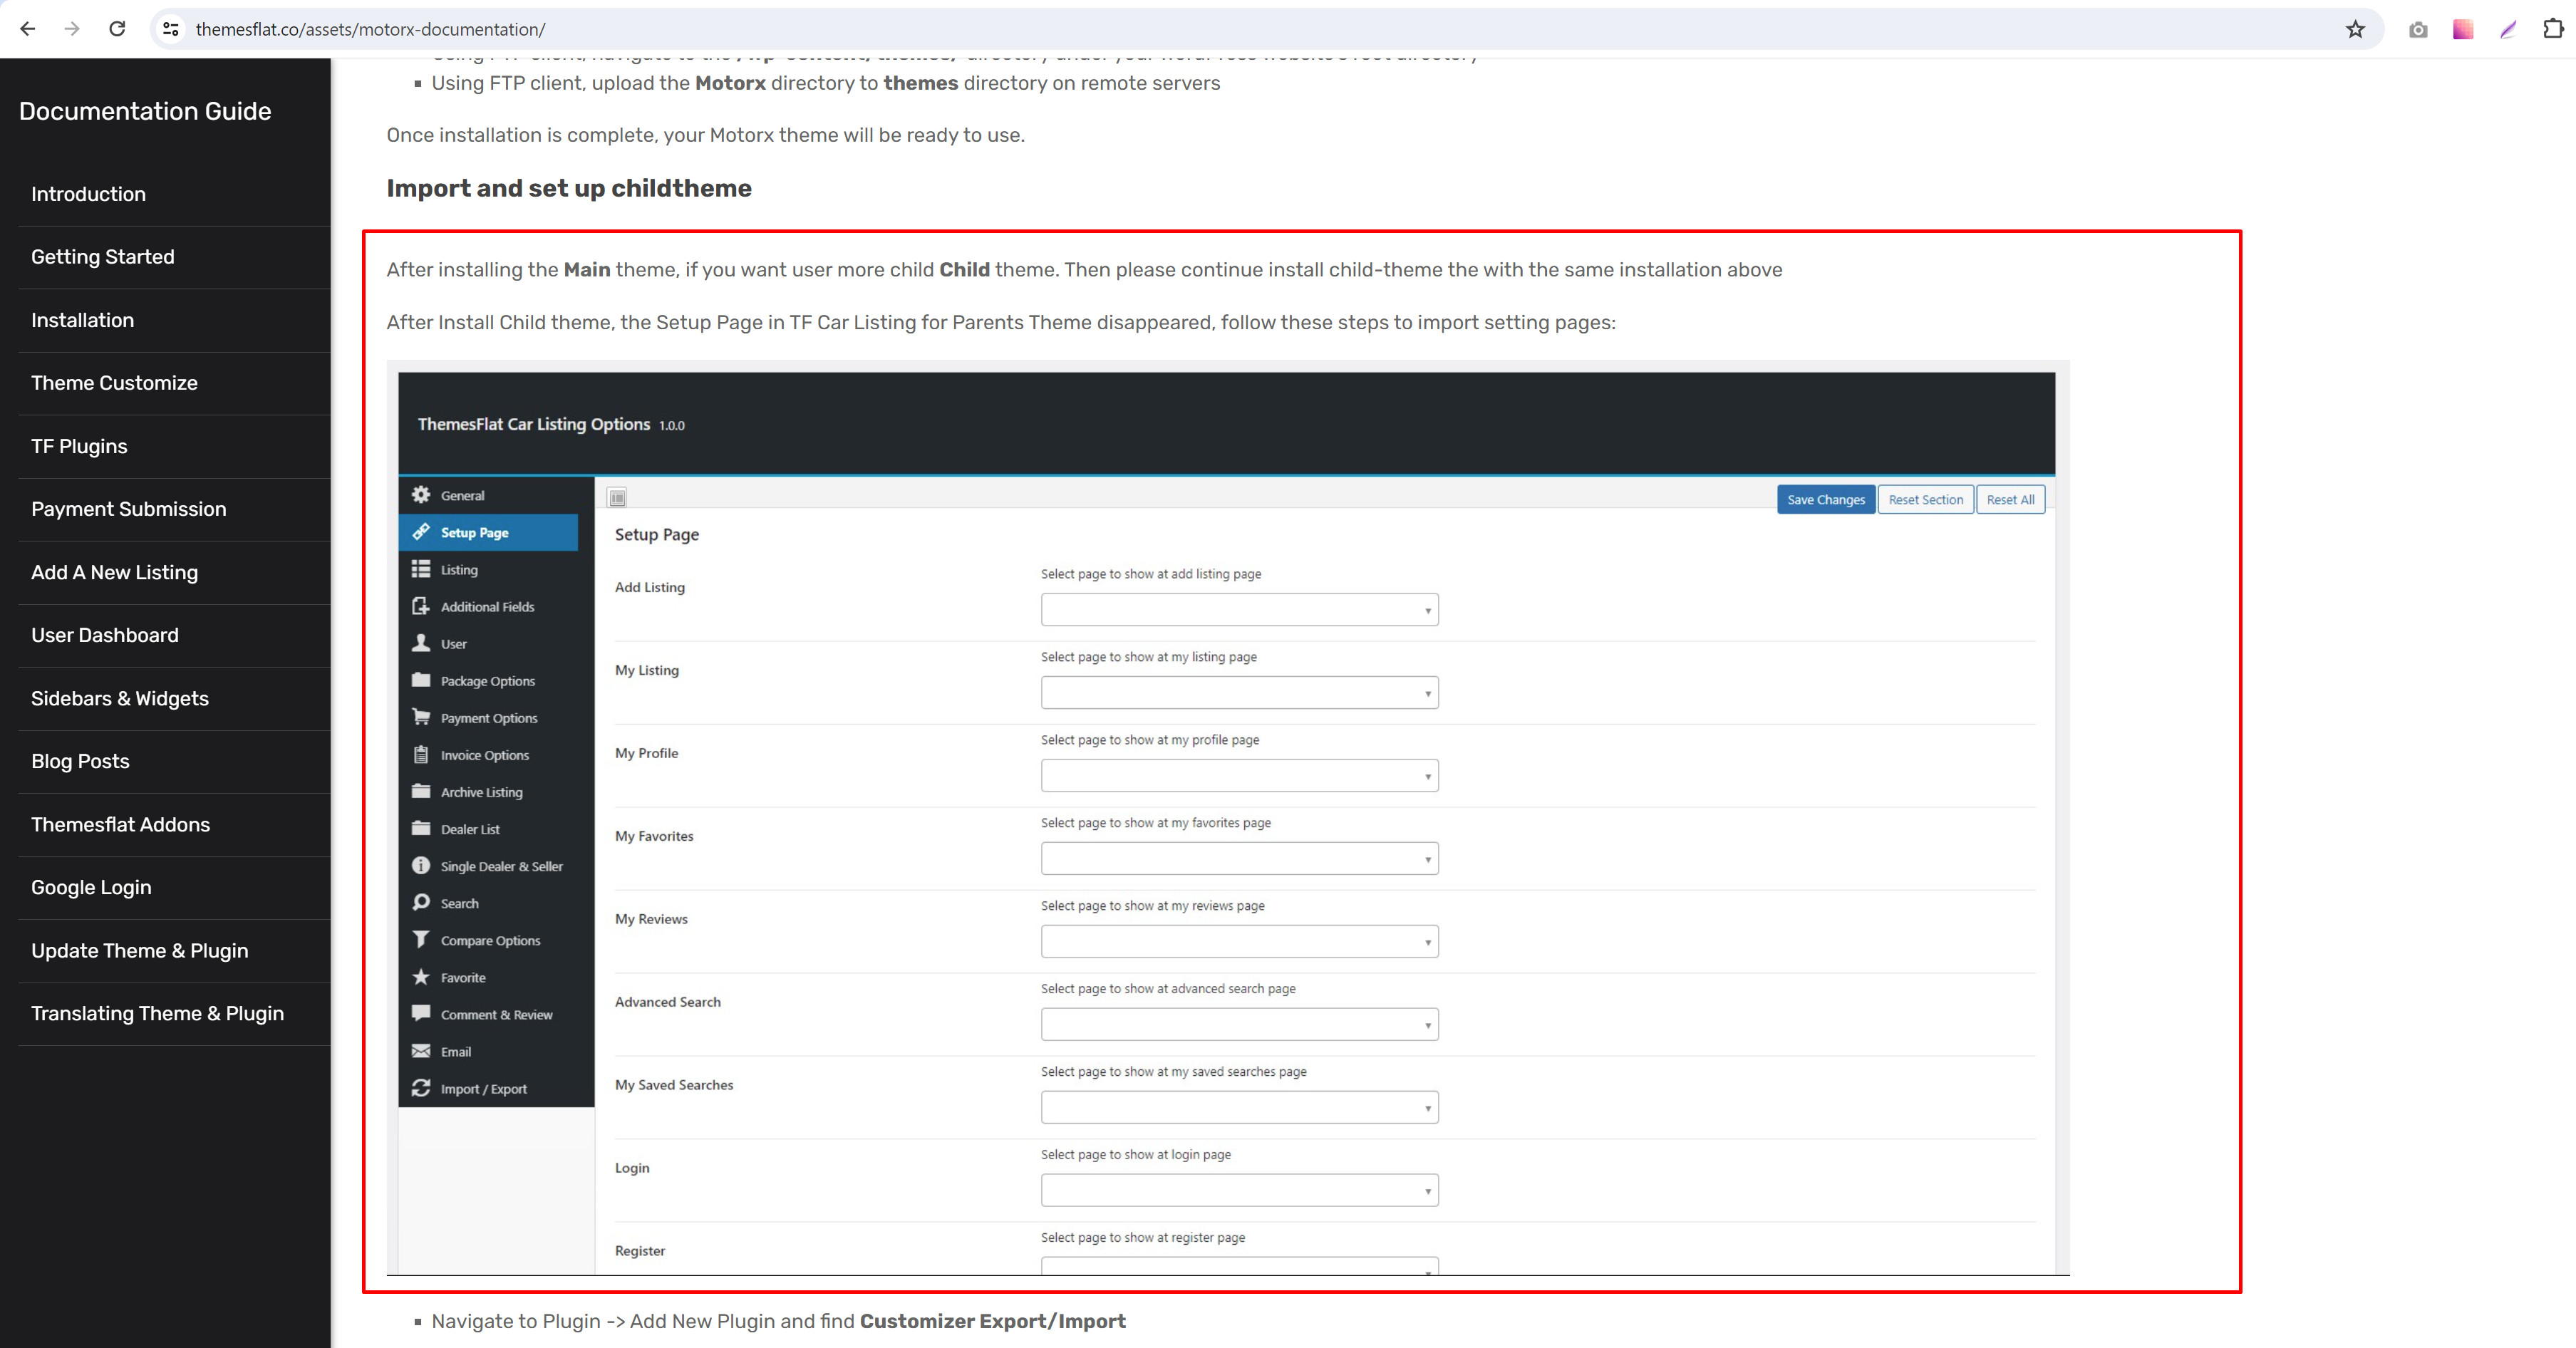Click the browser address bar URL
Screen dimensions: 2576x1348
click(370, 29)
